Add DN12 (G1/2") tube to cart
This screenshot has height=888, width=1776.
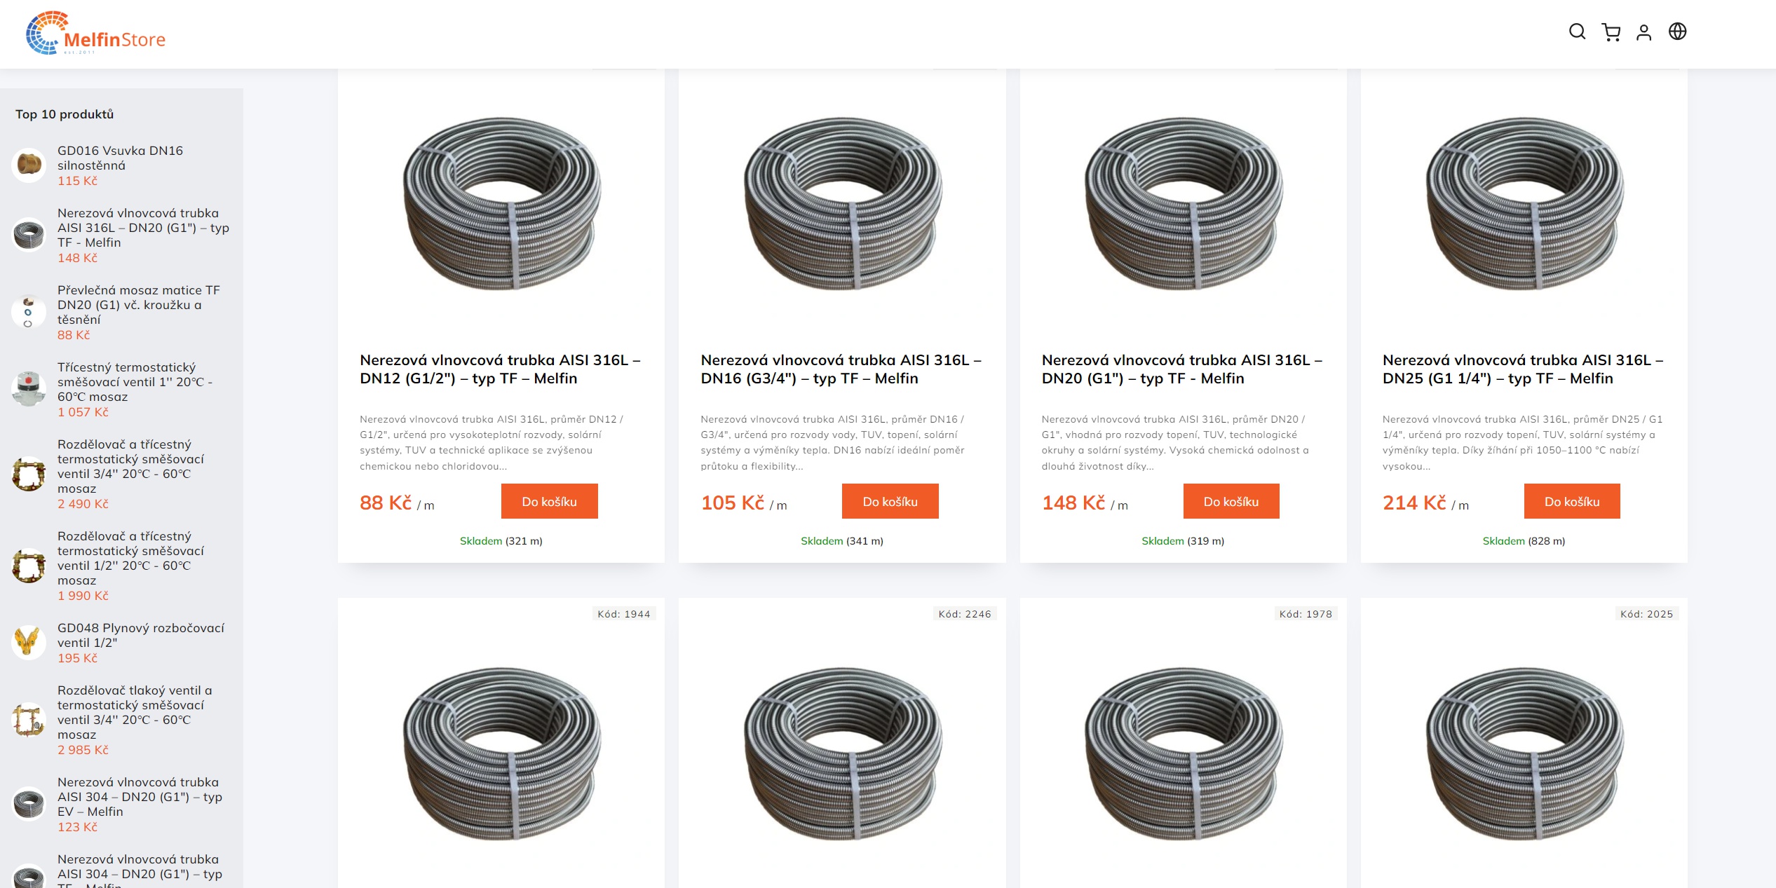point(549,502)
